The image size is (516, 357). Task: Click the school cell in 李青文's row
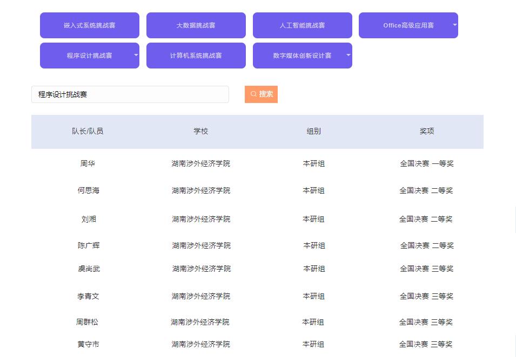coord(201,296)
